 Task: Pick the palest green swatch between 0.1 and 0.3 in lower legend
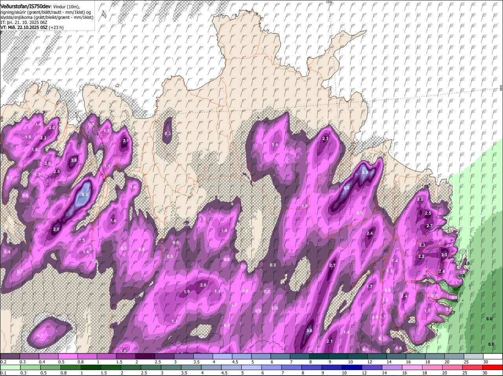pyautogui.click(x=11, y=367)
